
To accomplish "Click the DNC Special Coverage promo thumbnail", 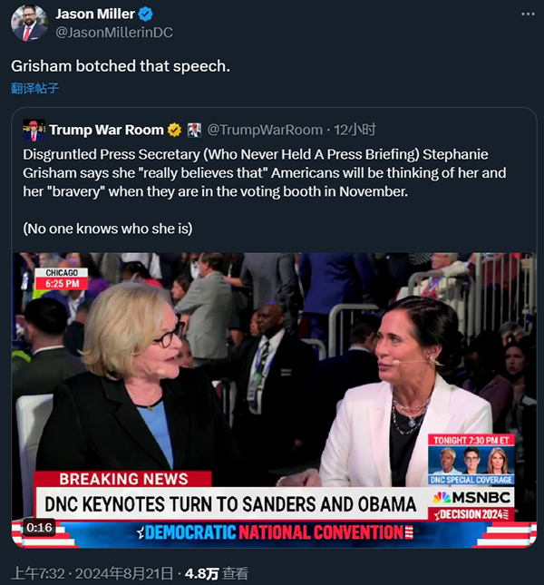I will 471,459.
